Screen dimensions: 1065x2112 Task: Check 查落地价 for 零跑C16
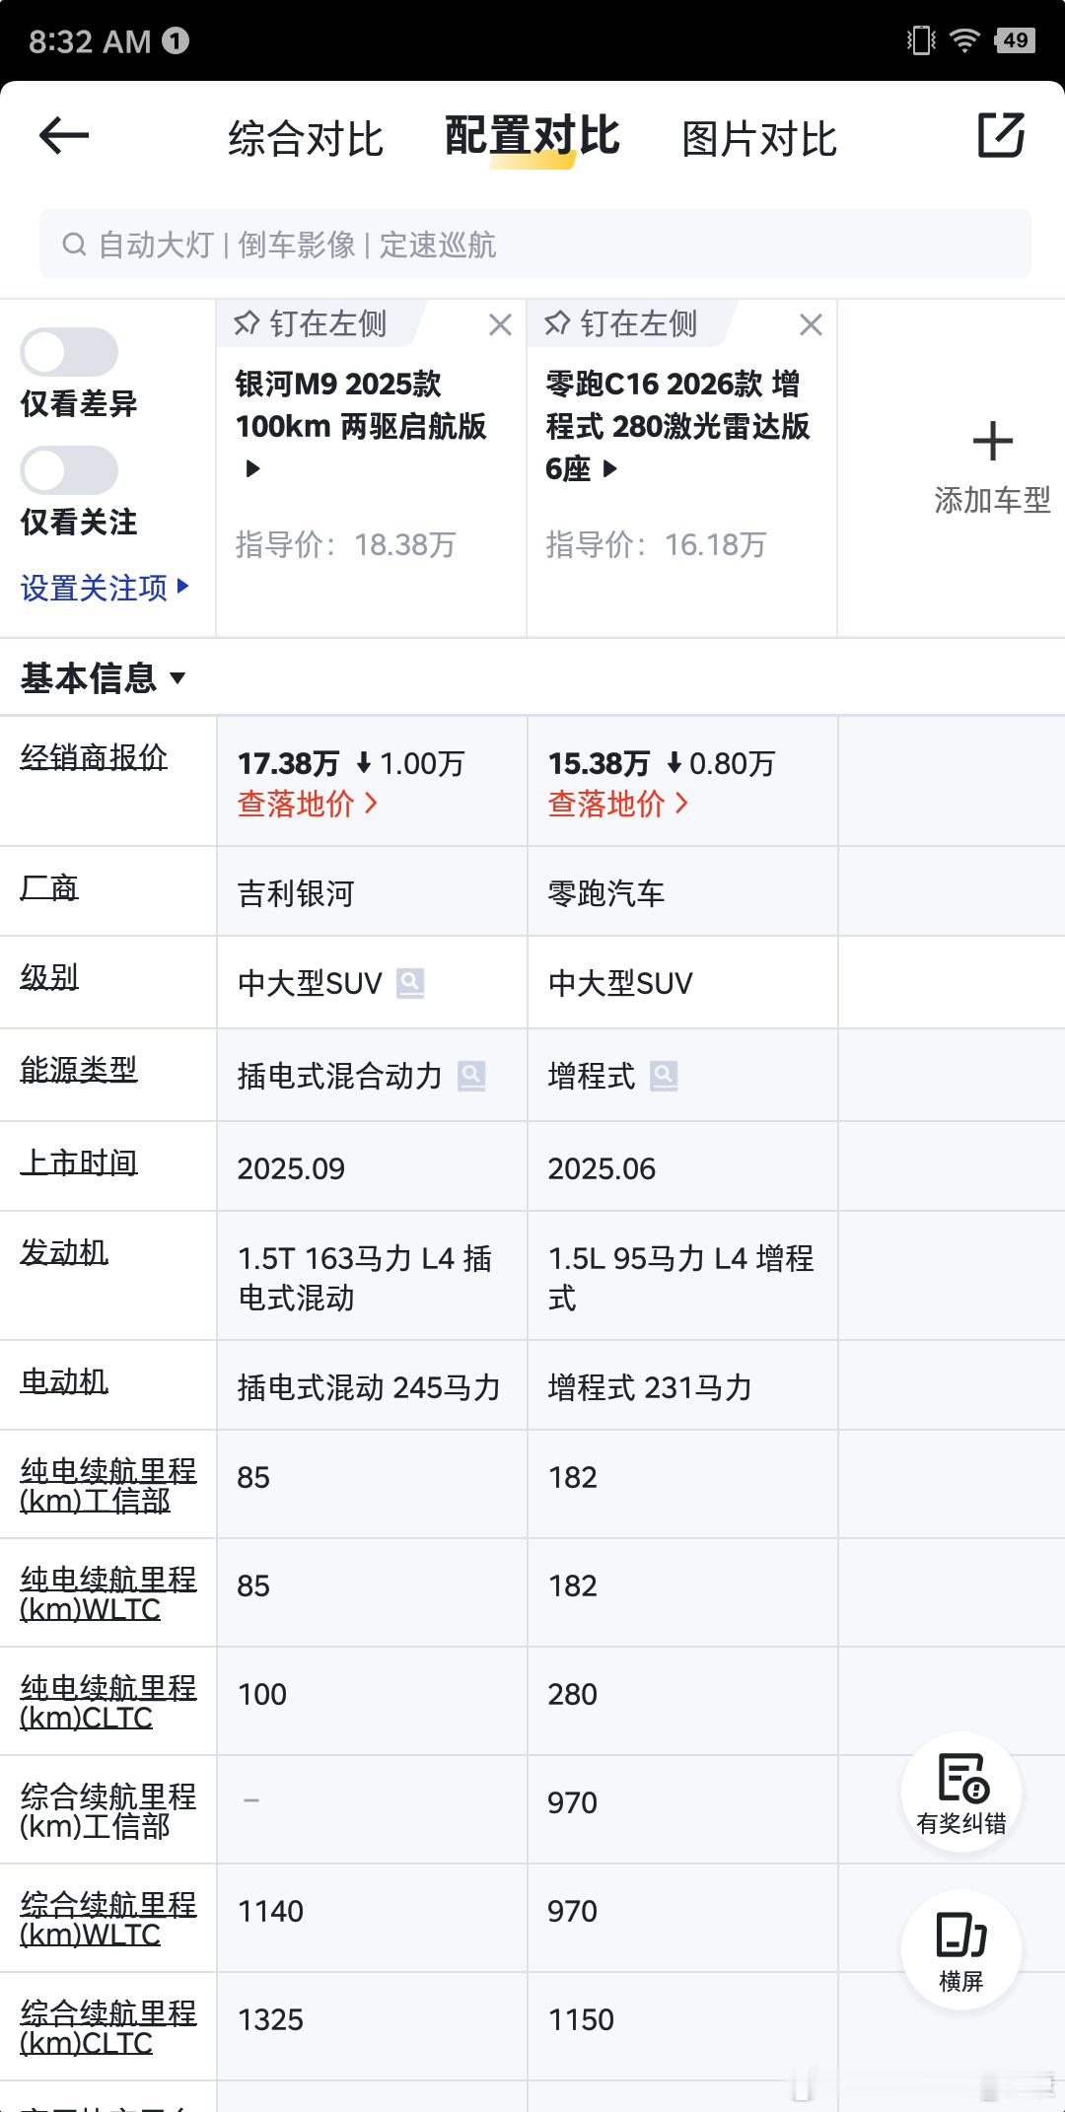(618, 804)
